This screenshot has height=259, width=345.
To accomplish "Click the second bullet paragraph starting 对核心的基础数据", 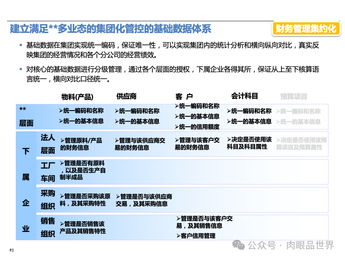I will tap(172, 74).
